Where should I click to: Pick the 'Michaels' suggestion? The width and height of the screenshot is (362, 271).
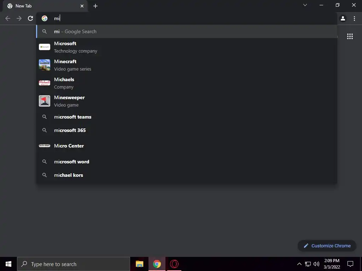[187, 83]
